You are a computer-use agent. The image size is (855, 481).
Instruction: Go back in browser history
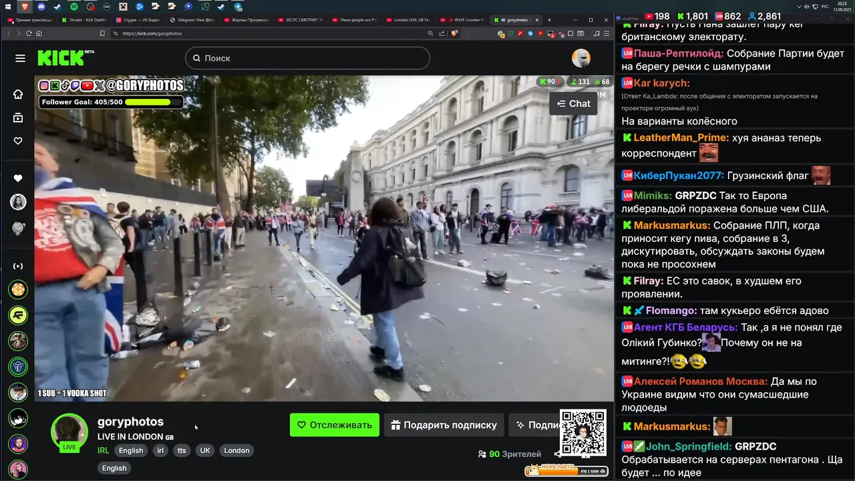(9, 33)
